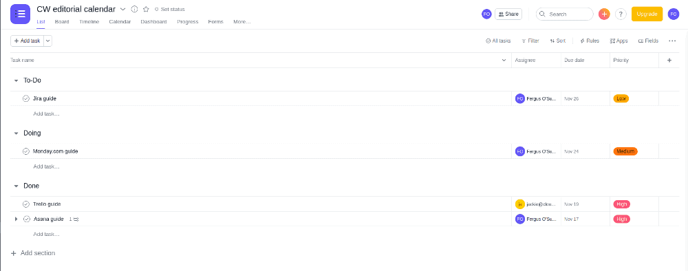Switch to the Calendar tab

pos(120,21)
